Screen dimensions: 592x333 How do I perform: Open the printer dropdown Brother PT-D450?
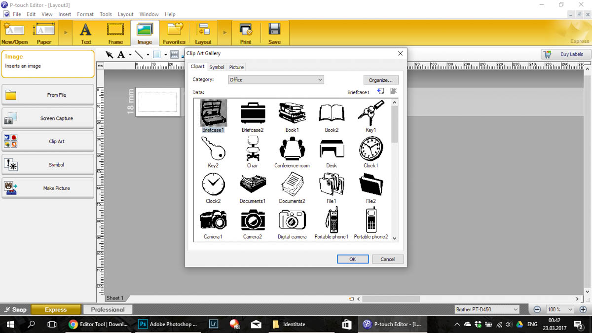487,309
